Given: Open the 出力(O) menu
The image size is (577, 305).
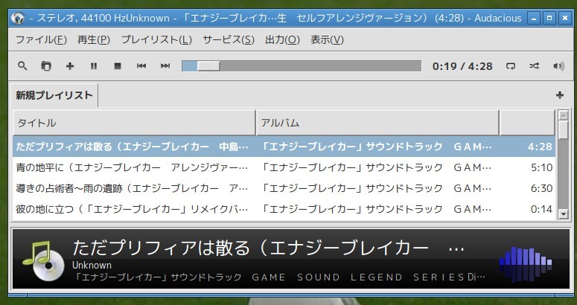Looking at the screenshot, I should point(283,39).
